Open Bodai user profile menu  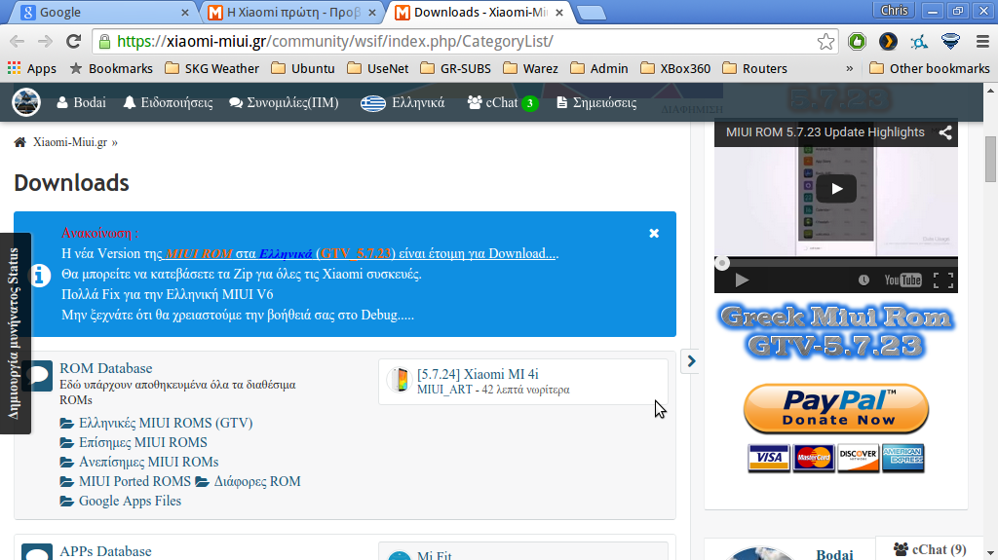pos(82,102)
